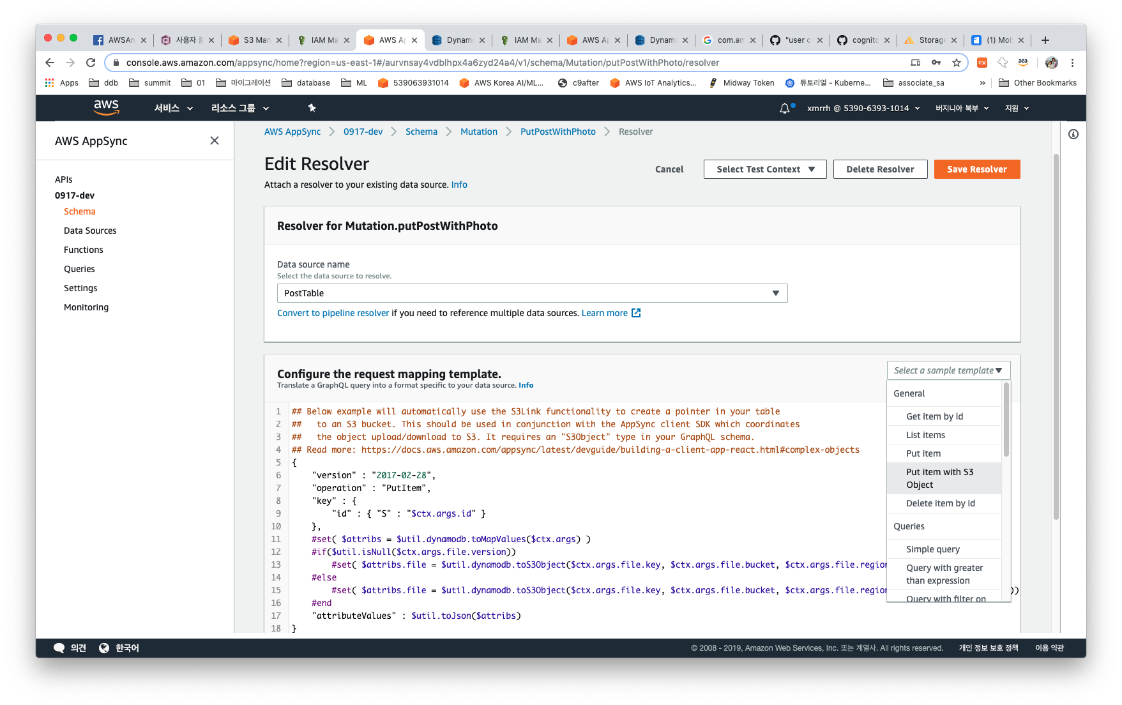The image size is (1122, 705).
Task: Open Data Sources in sidebar
Action: 90,231
